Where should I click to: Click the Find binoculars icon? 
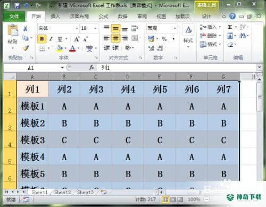(243, 36)
